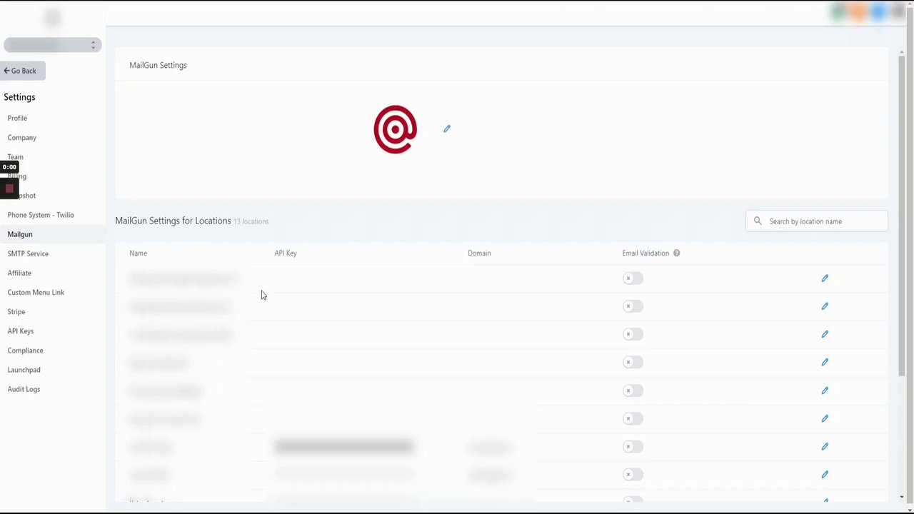Open API Keys settings

(x=21, y=331)
